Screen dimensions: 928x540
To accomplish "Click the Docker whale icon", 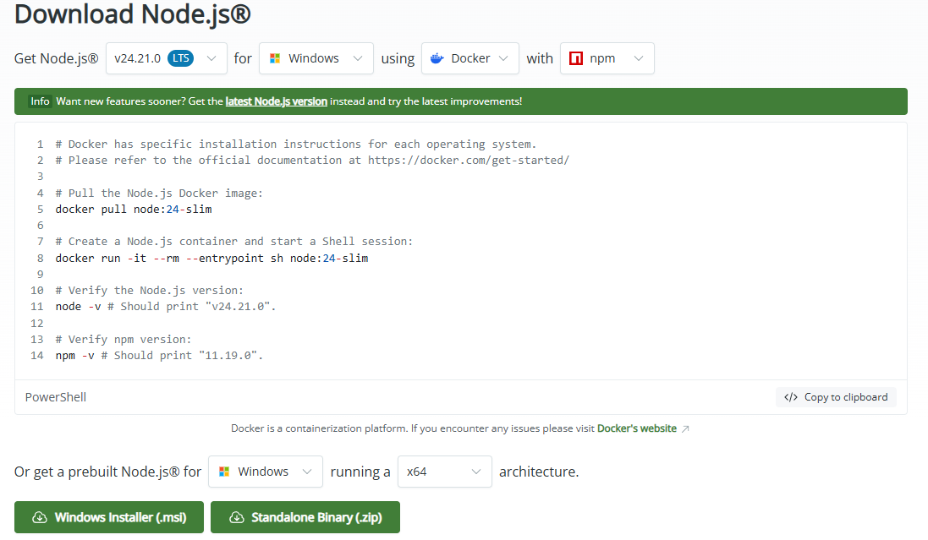I will [x=437, y=58].
